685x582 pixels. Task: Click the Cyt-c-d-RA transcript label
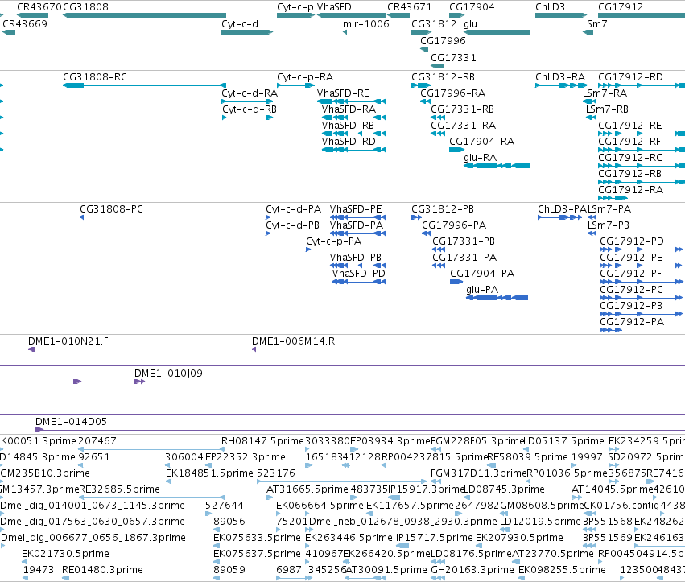[x=250, y=93]
